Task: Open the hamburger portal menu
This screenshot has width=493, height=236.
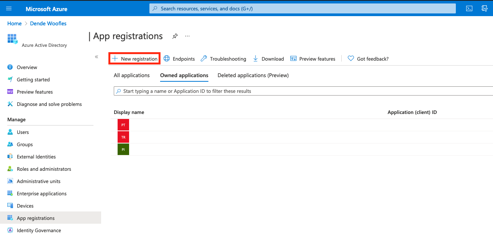Action: pyautogui.click(x=9, y=8)
